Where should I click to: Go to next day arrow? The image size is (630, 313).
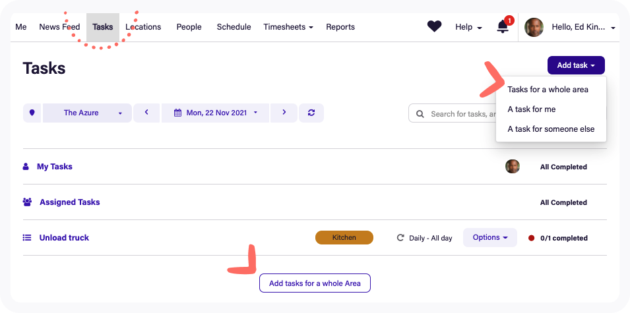284,113
